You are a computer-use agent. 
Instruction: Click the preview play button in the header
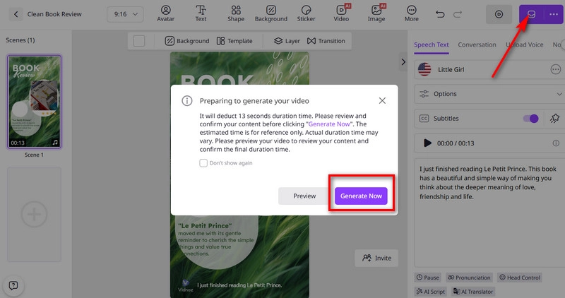(x=499, y=14)
